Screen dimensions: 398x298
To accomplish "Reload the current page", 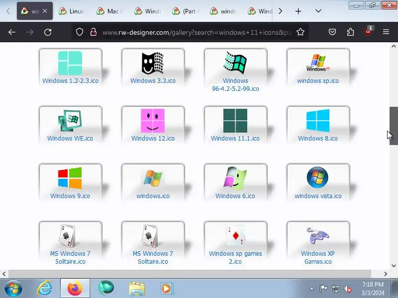I will pos(48,32).
